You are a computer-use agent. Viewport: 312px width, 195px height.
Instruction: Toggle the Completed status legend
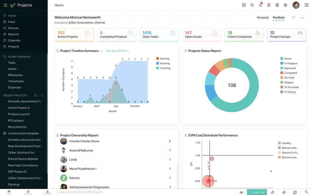289,73
